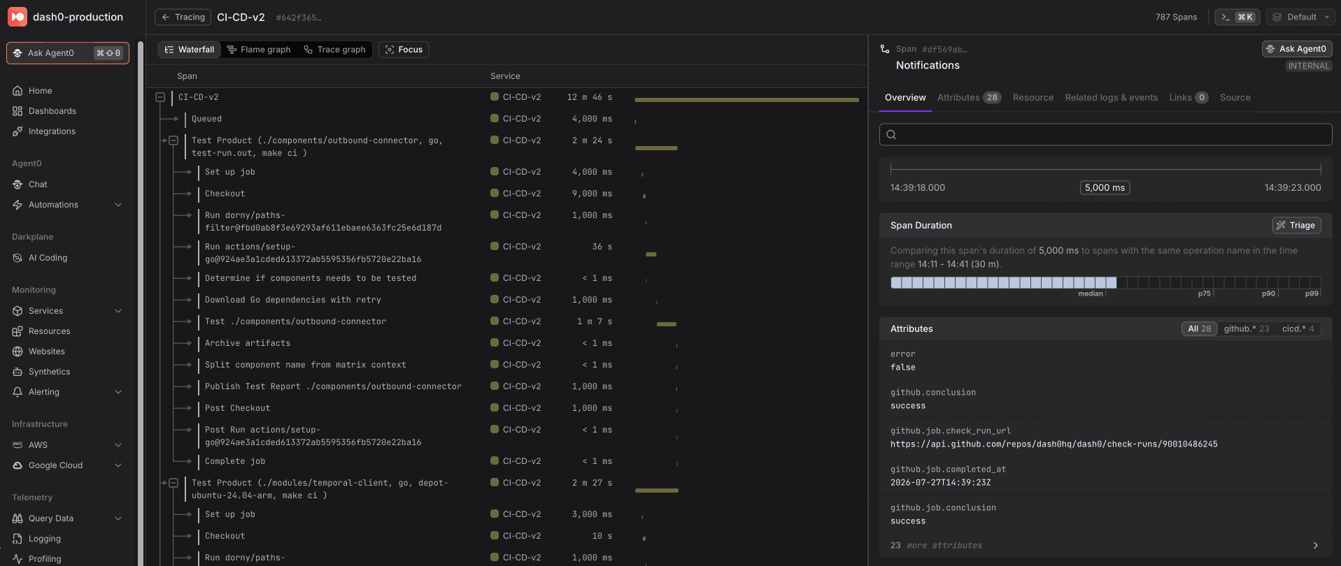Toggle Focus mode
The image size is (1341, 566).
coord(404,50)
